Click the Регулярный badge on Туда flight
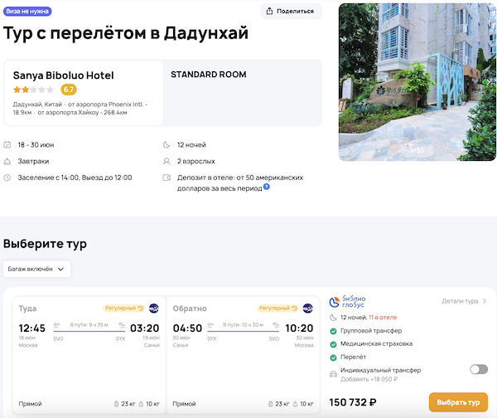This screenshot has height=418, width=497. pos(124,309)
